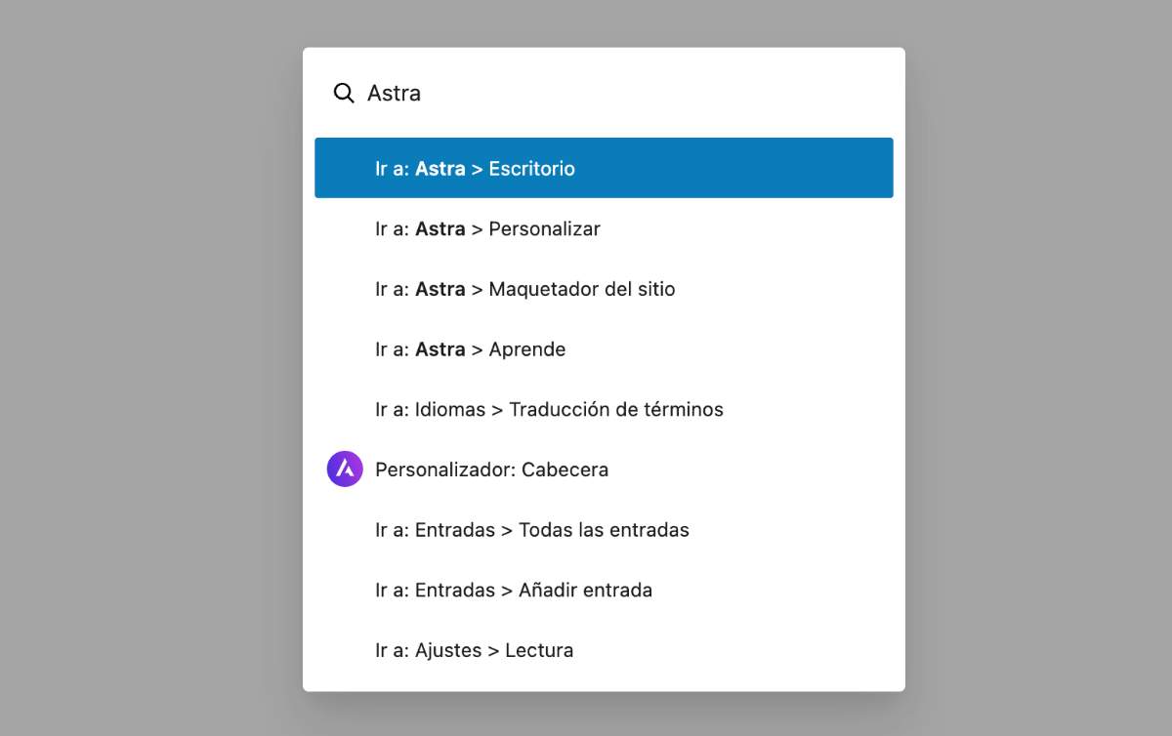Screen dimensions: 1172x736
Task: Choose the Astra > Aprende command
Action: click(604, 349)
